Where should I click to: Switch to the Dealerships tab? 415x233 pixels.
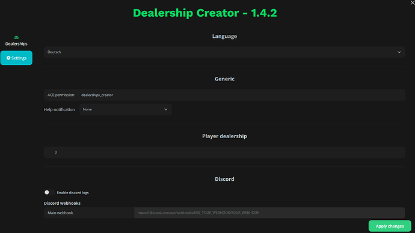[16, 41]
